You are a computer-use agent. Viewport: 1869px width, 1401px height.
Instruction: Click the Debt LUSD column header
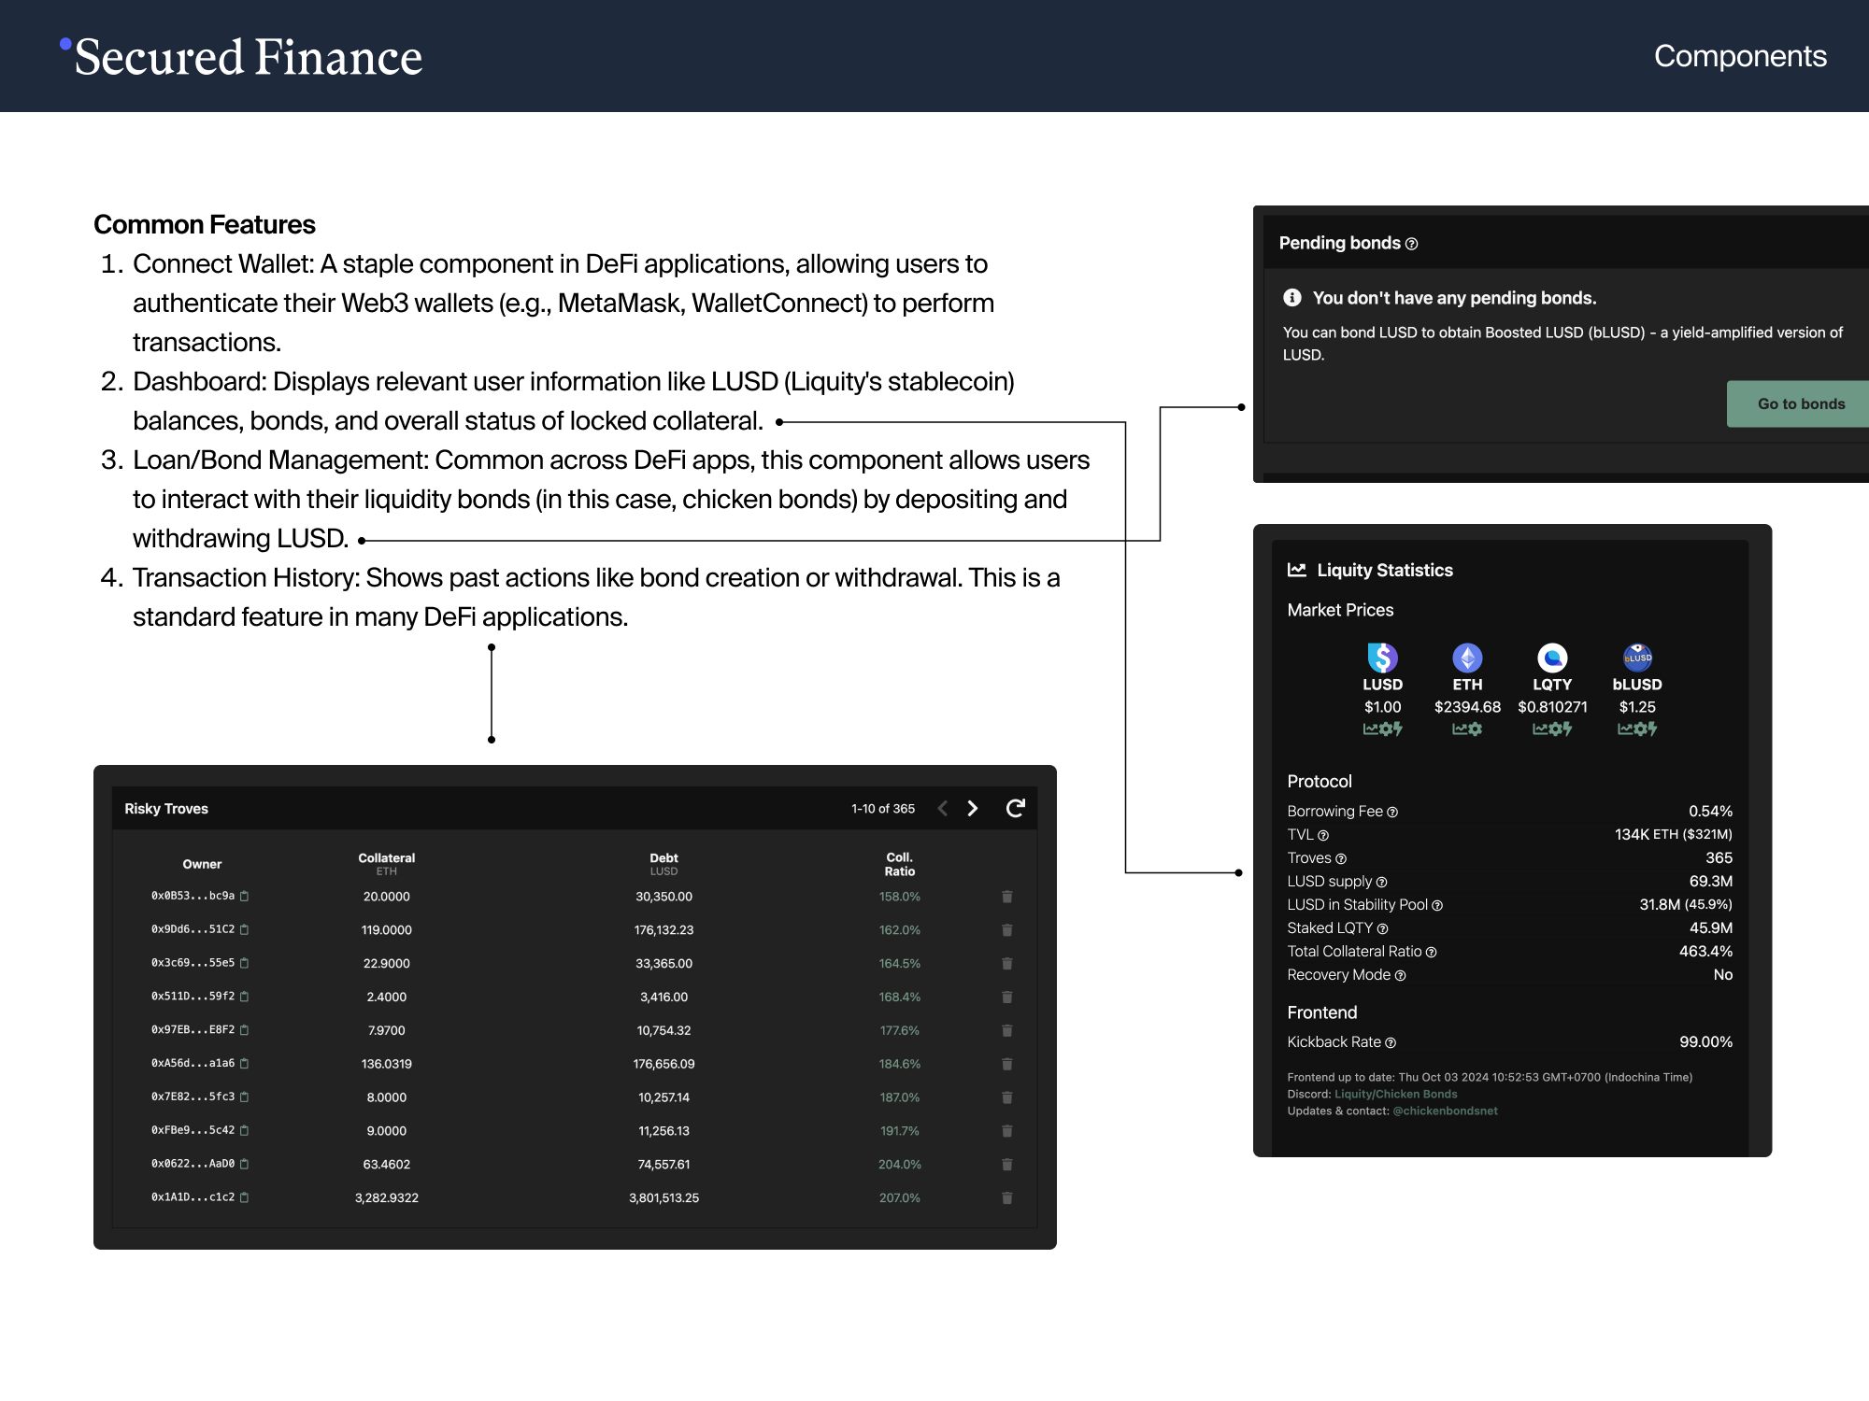664,865
